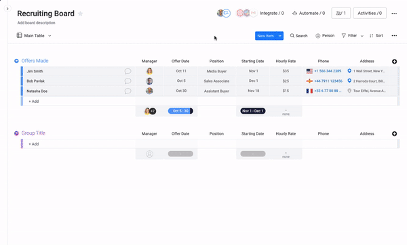
Task: Select the Jim Smith item name
Action: click(35, 71)
